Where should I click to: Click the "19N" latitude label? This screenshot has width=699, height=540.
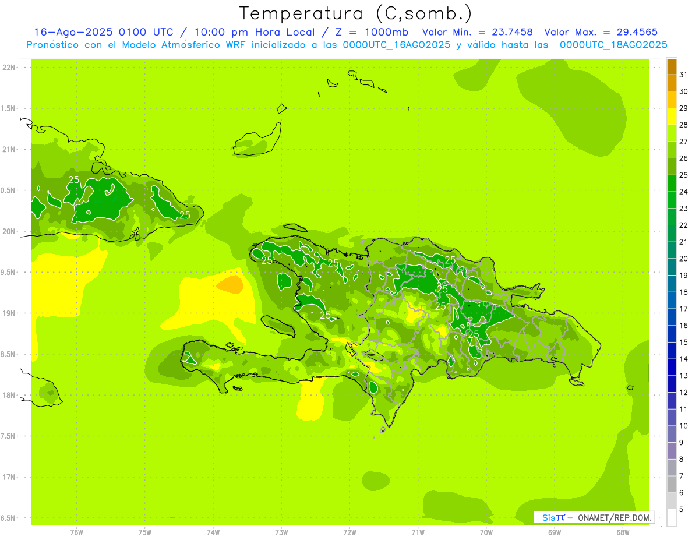click(x=9, y=313)
